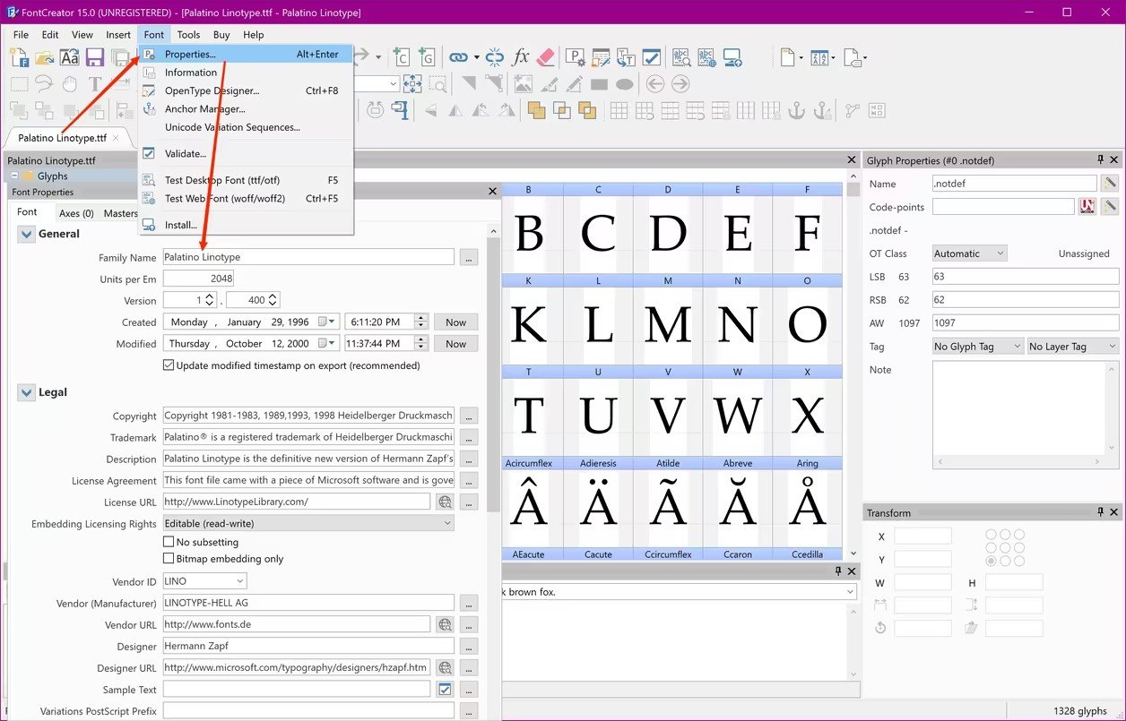This screenshot has height=721, width=1126.
Task: Enable Bitmap embedding only checkbox
Action: (x=169, y=559)
